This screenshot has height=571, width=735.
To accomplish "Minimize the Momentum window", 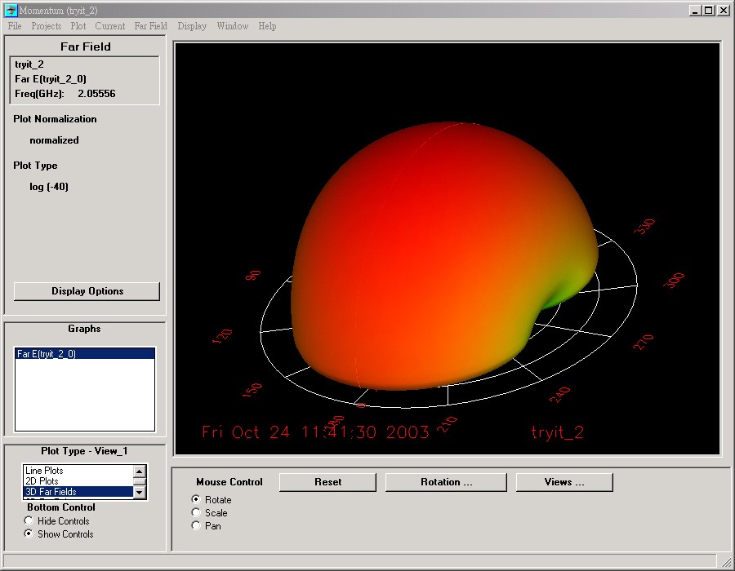I will coord(696,11).
